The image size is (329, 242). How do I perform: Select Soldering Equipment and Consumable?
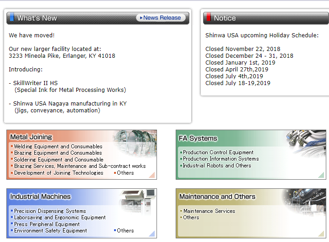(58, 160)
